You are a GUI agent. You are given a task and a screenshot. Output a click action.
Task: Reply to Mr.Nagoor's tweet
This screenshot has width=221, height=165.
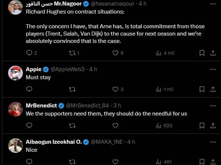pyautogui.click(x=29, y=53)
